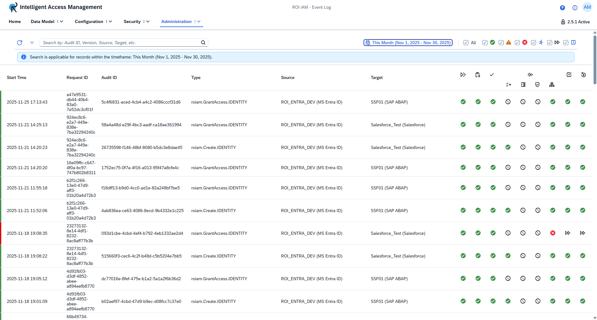Click the search magnifier icon

(203, 43)
